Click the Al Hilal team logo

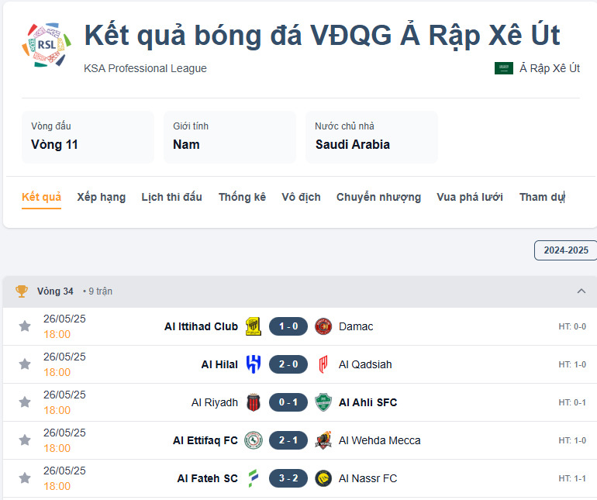253,364
